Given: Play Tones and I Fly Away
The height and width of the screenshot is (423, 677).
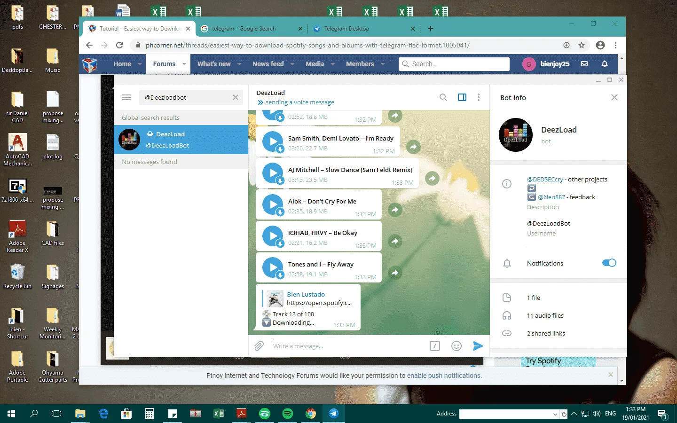Looking at the screenshot, I should (x=273, y=268).
